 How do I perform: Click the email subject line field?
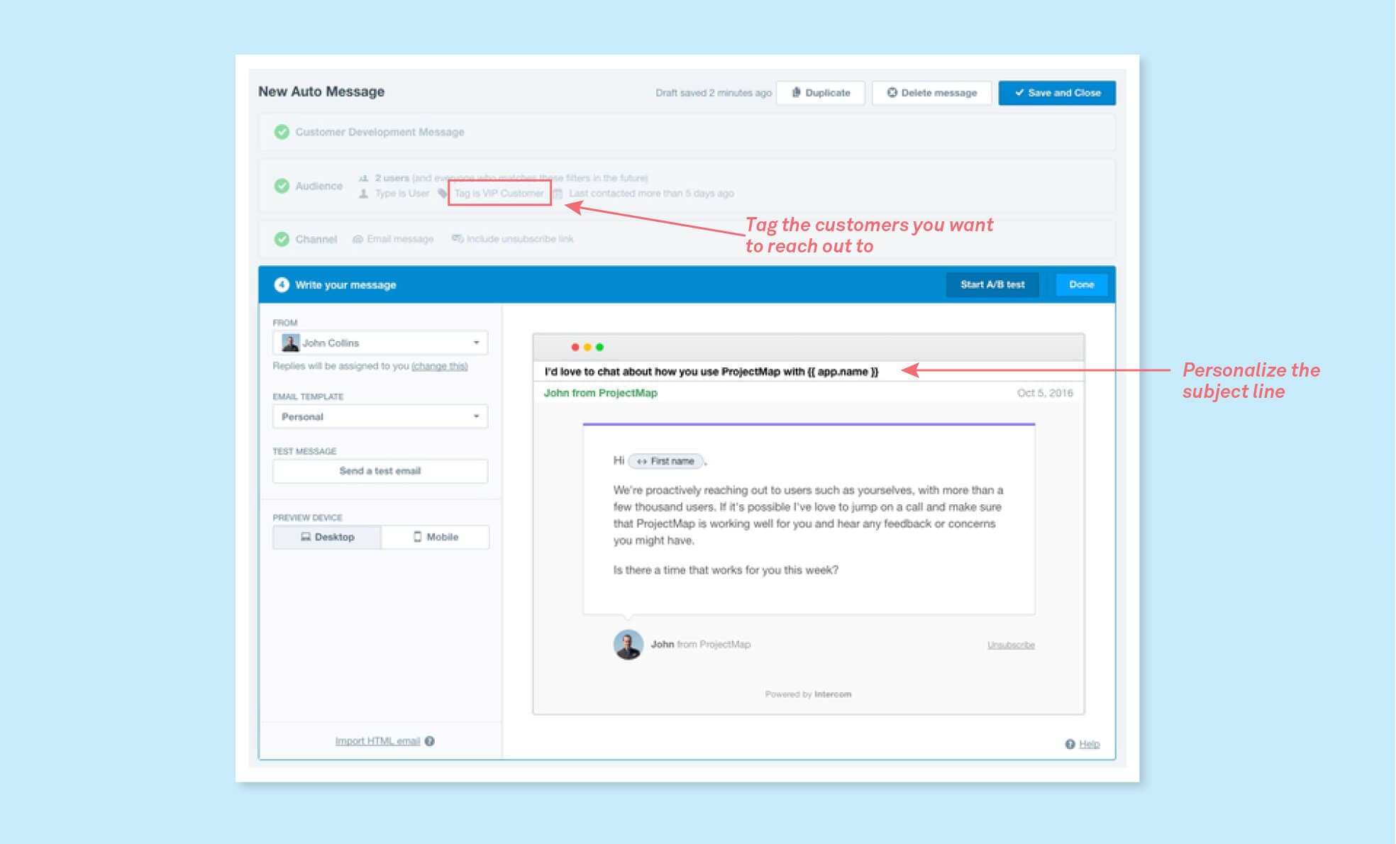tap(809, 372)
